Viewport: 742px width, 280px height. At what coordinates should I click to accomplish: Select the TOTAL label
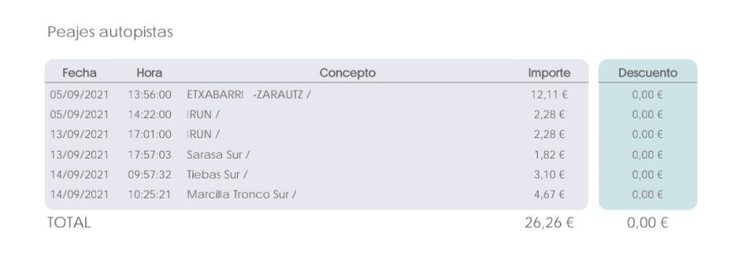coord(69,223)
